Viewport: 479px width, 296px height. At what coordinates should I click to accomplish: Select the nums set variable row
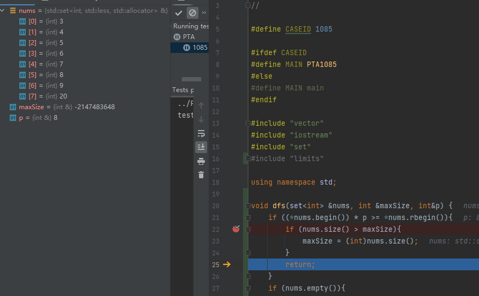point(85,11)
